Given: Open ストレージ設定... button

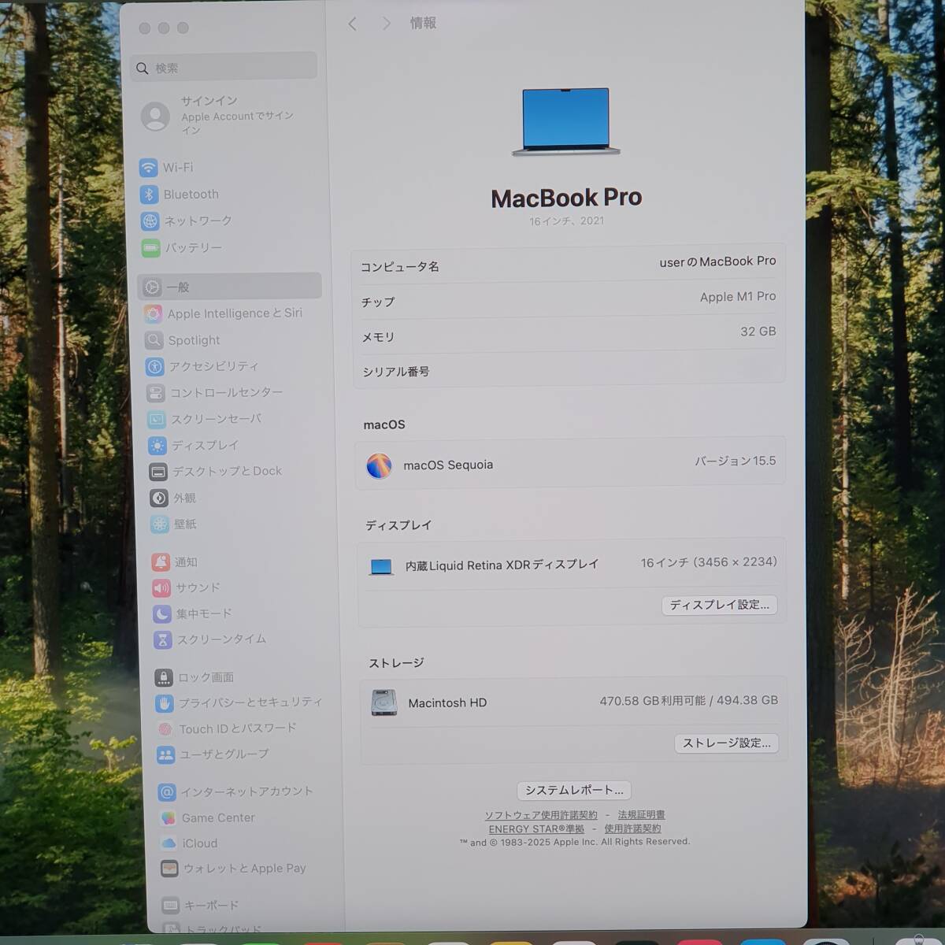Looking at the screenshot, I should tap(727, 743).
